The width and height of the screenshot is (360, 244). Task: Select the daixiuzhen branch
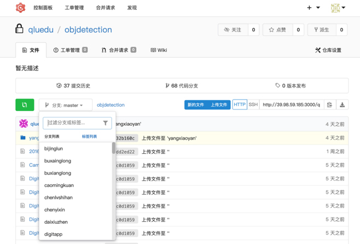[x=76, y=222]
